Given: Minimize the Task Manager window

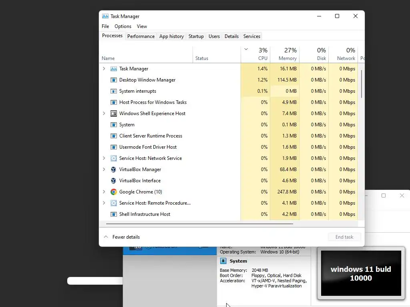Looking at the screenshot, I should click(x=319, y=16).
